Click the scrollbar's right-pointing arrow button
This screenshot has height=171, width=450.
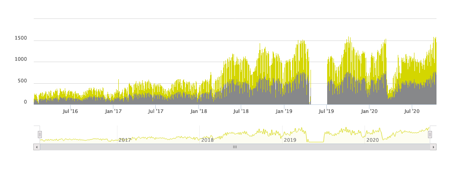coord(433,147)
